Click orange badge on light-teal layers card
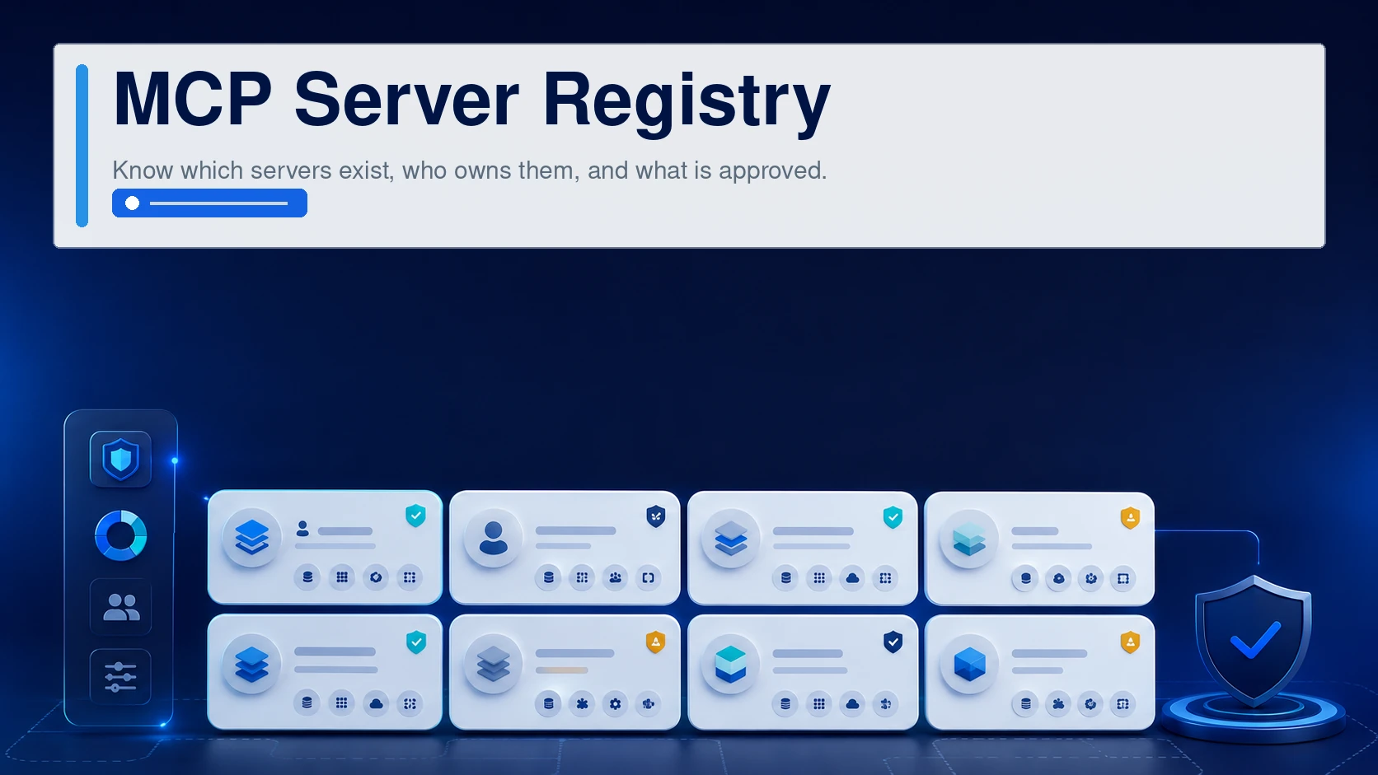Viewport: 1378px width, 775px height. [x=1130, y=517]
